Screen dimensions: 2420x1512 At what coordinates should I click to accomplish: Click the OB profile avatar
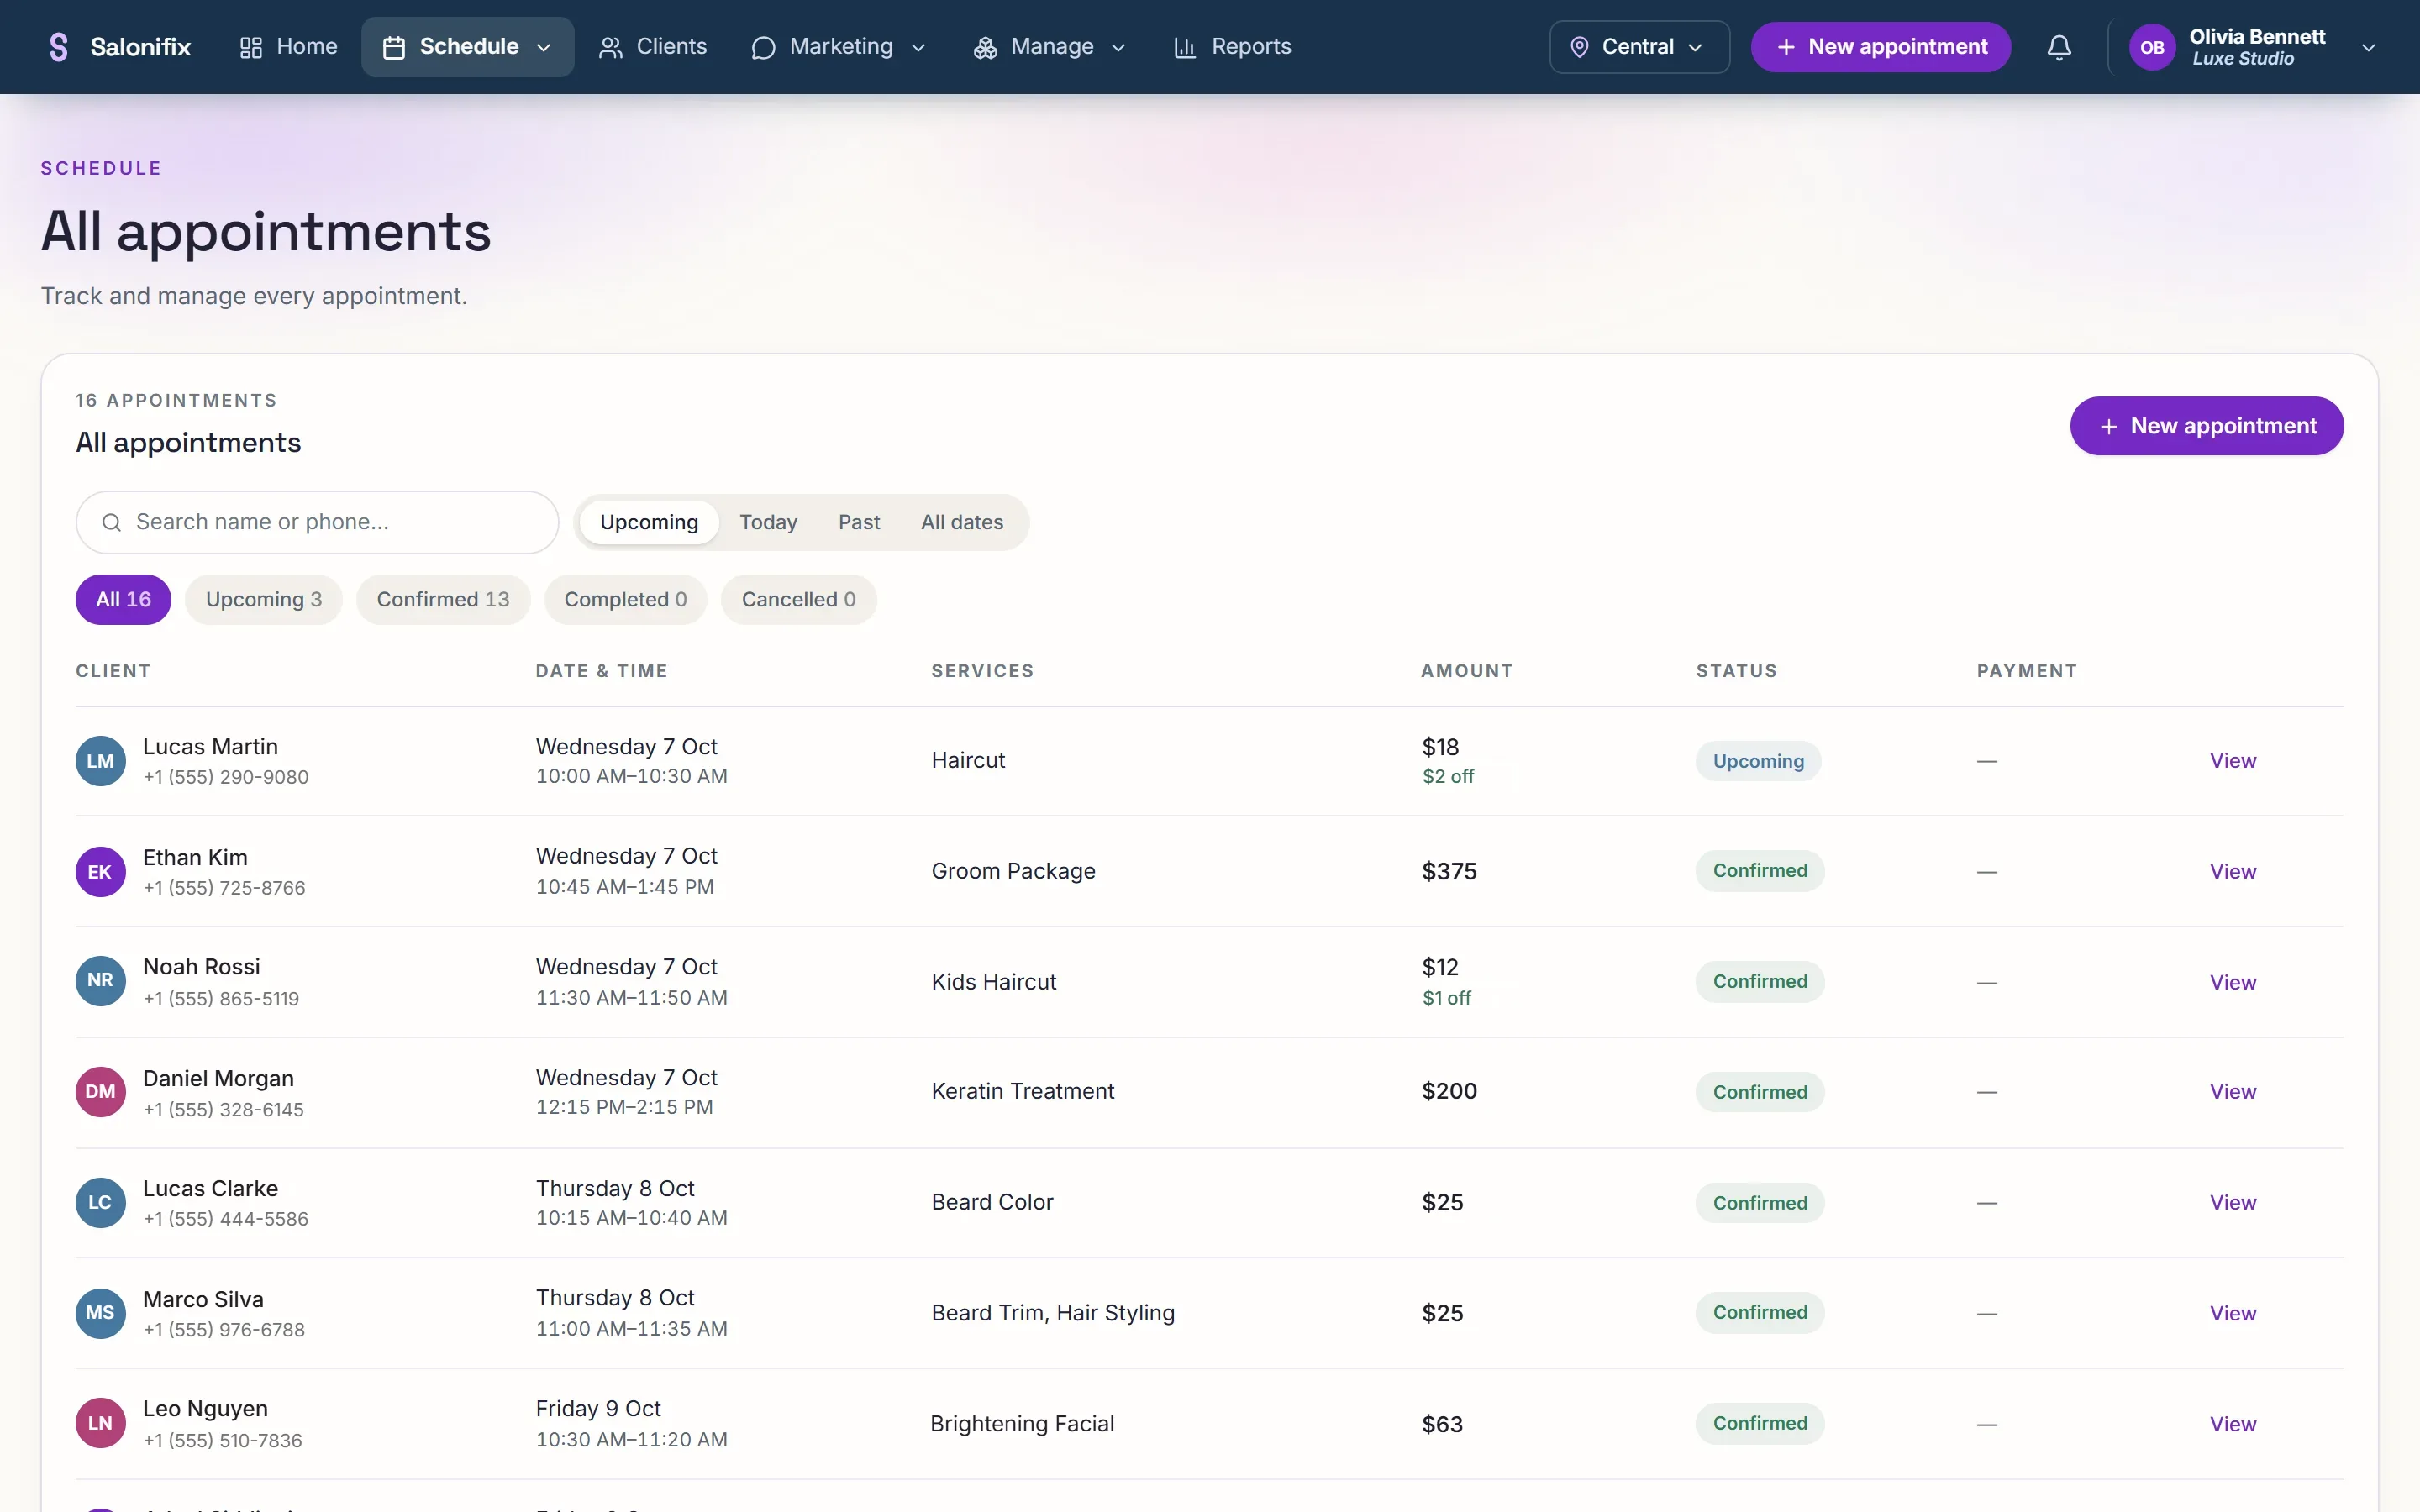pos(2152,47)
